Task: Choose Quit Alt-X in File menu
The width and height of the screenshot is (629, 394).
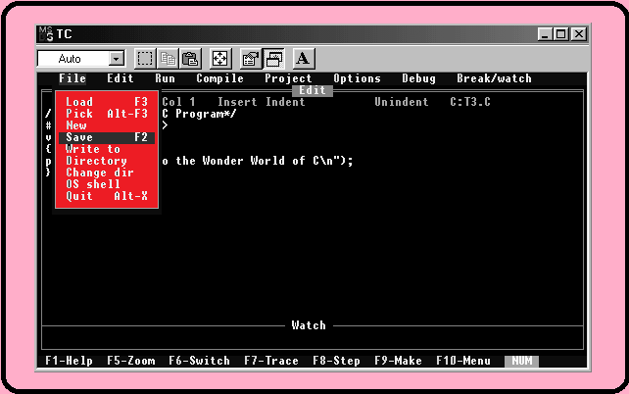Action: click(x=107, y=196)
